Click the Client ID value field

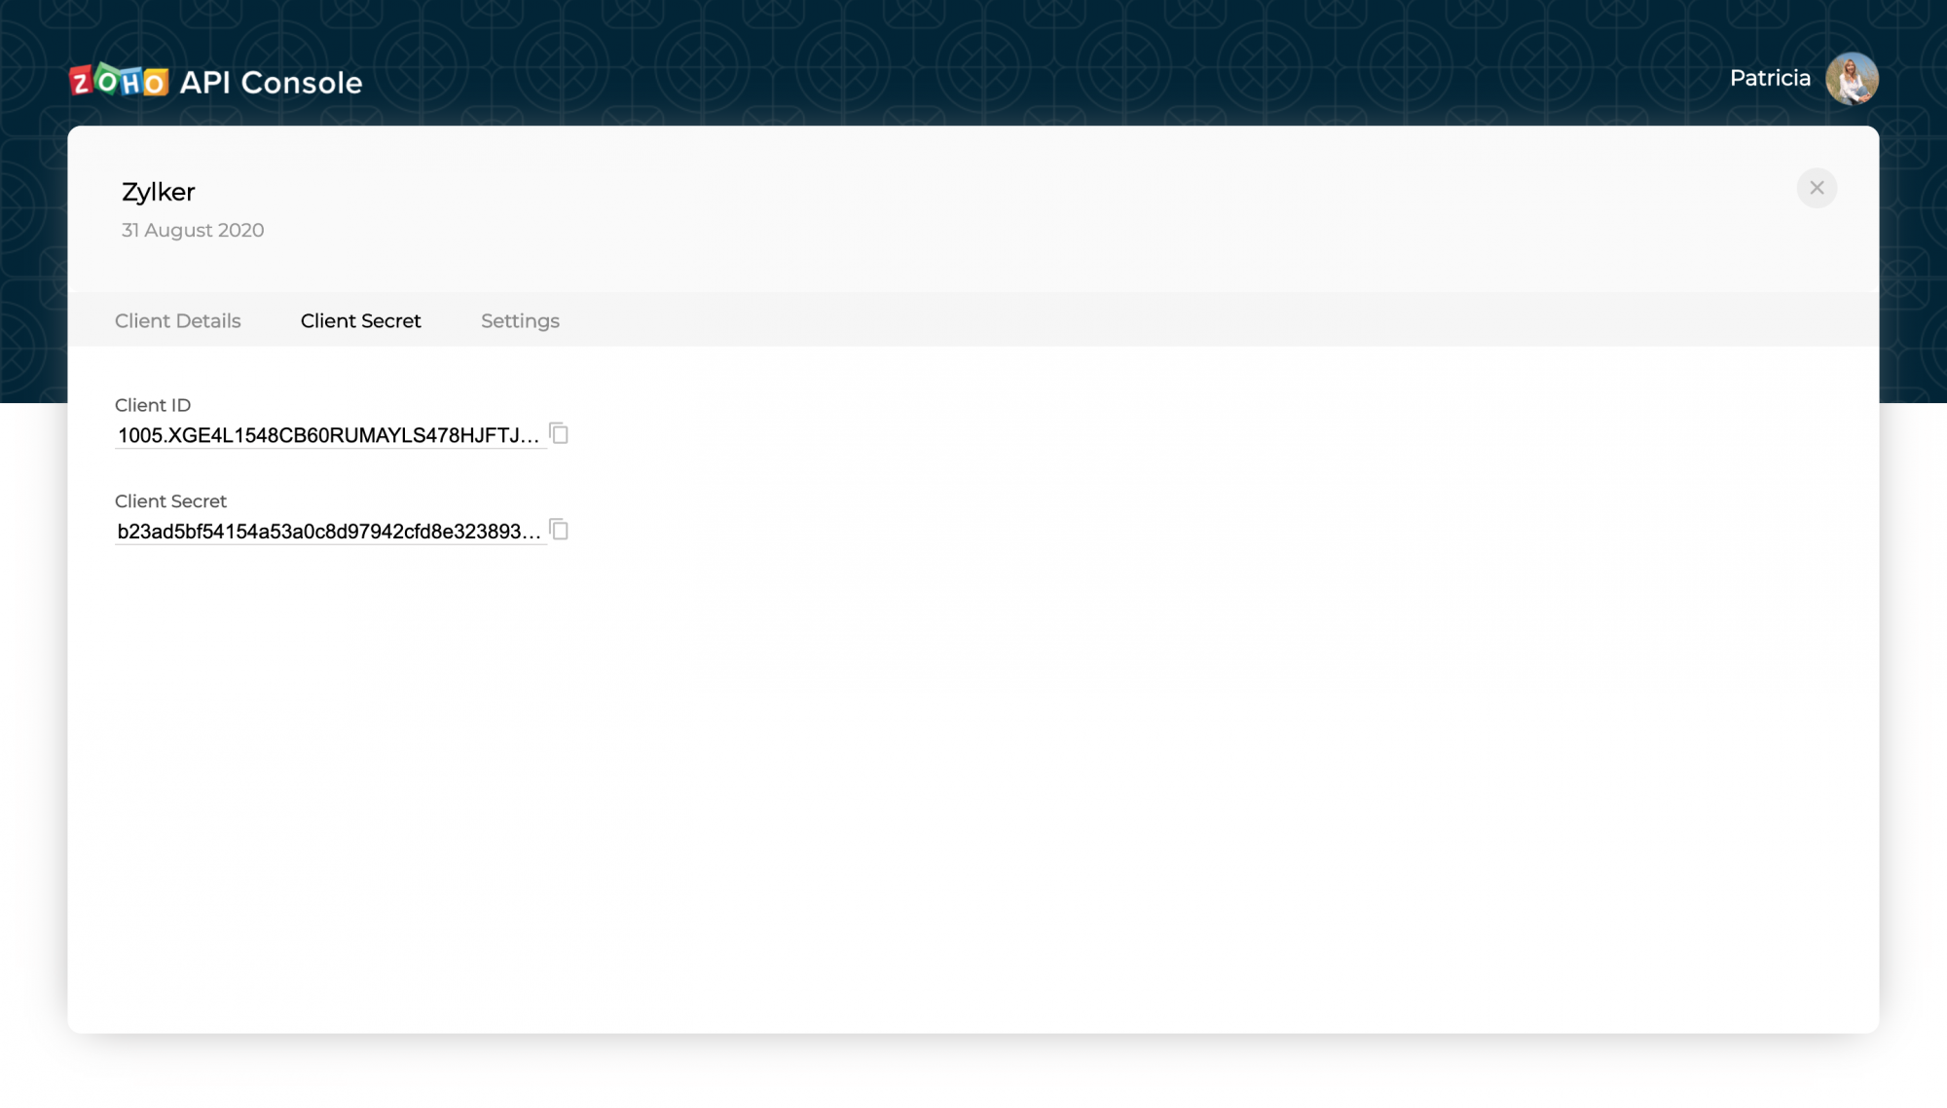pyautogui.click(x=321, y=435)
